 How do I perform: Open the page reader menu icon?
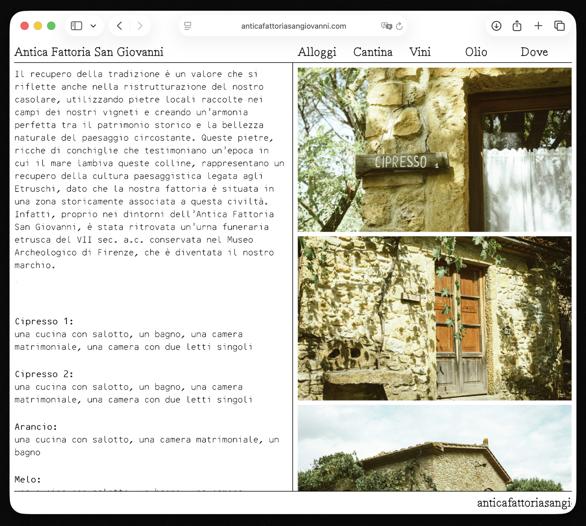(x=188, y=26)
